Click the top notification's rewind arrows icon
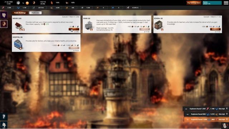229x129 pixels. coord(186,109)
